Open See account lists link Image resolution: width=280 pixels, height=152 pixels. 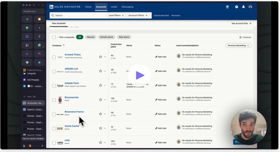coord(241,23)
